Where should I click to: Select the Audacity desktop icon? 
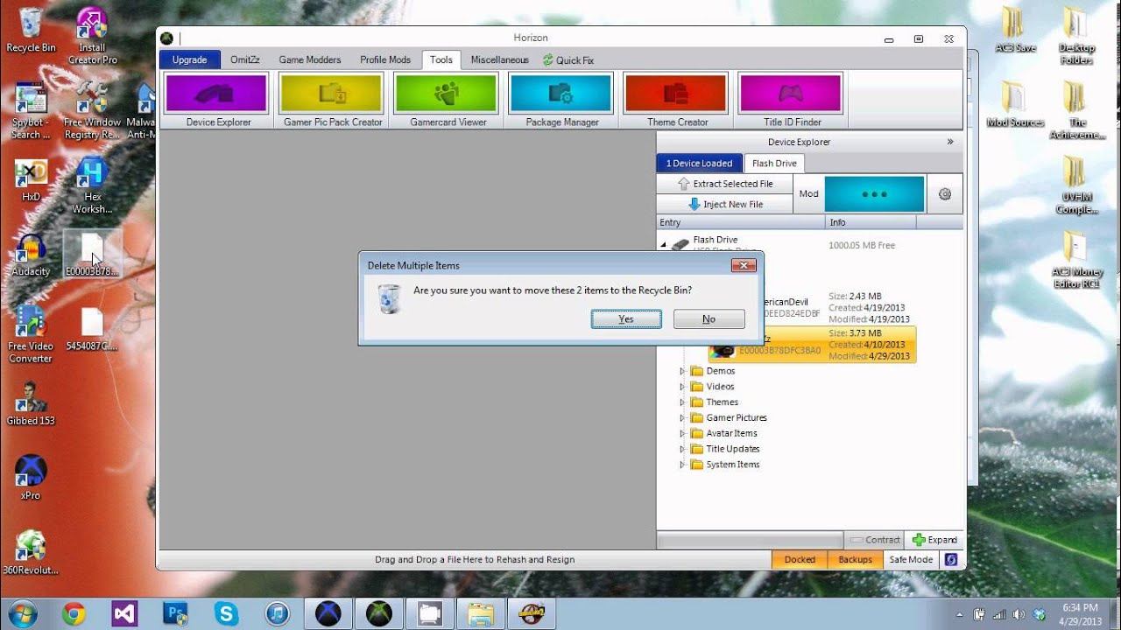[31, 255]
